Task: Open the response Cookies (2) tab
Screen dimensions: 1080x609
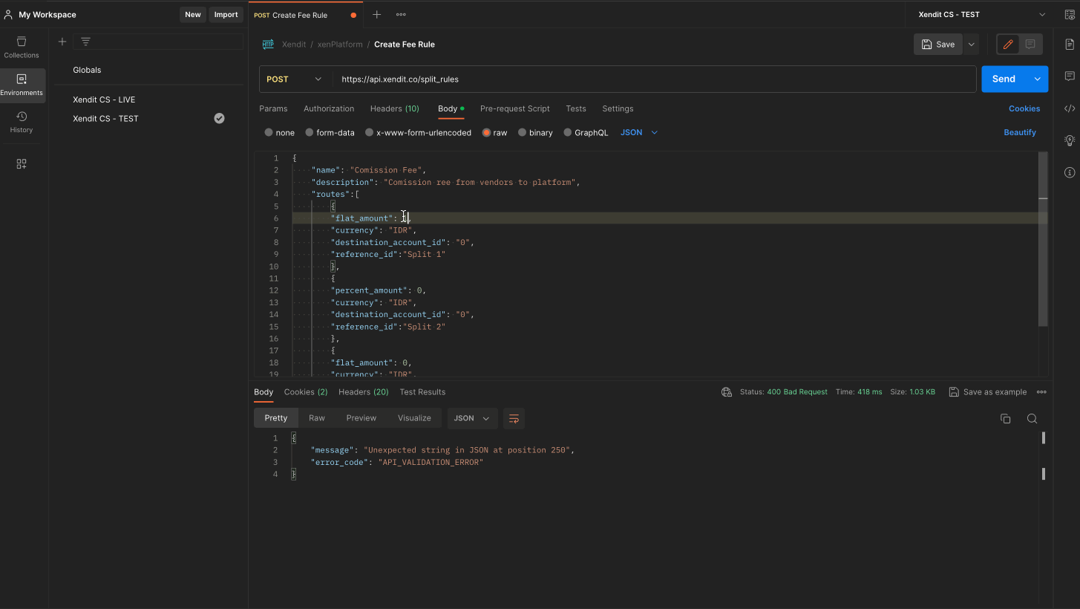Action: (306, 392)
